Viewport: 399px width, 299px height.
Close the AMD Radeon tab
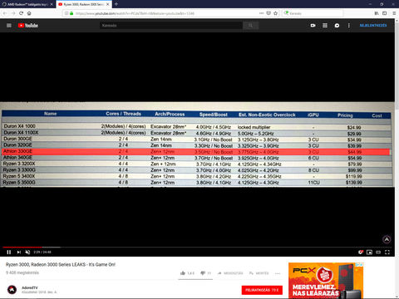[52, 4]
